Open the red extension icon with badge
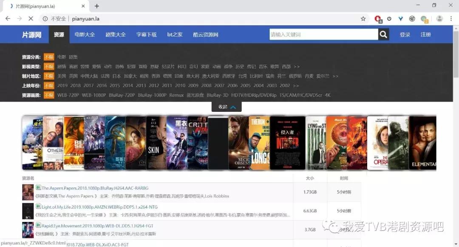Screen dimensions: 459x247 tap(378, 19)
